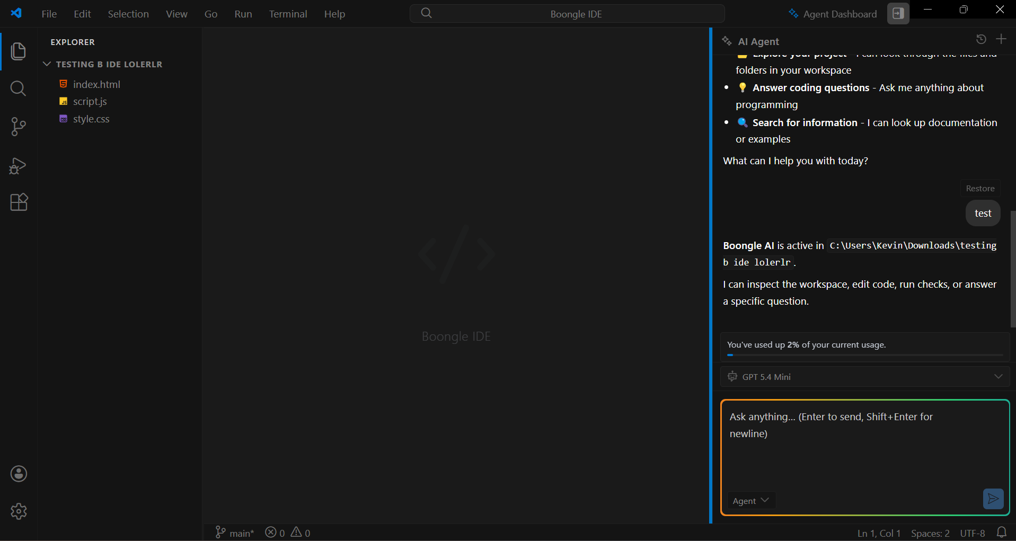Image resolution: width=1016 pixels, height=541 pixels.
Task: Click the Restore checkpoint button
Action: point(980,188)
